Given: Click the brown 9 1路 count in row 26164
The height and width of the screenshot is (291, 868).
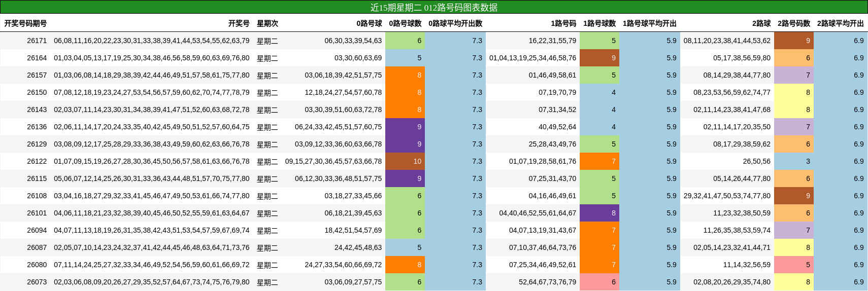Looking at the screenshot, I should 599,58.
